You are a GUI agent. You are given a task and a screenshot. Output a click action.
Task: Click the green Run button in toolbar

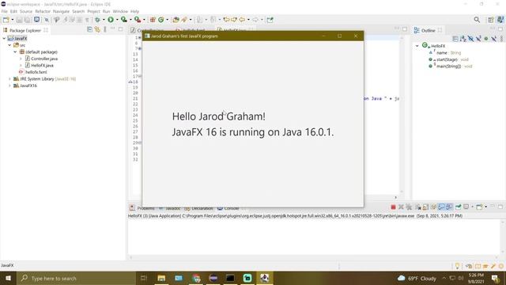point(111,20)
